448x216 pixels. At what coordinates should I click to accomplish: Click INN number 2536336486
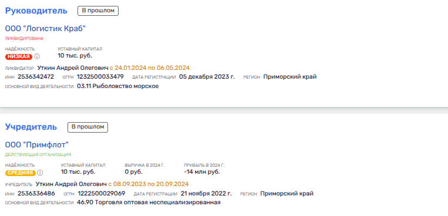(36, 194)
